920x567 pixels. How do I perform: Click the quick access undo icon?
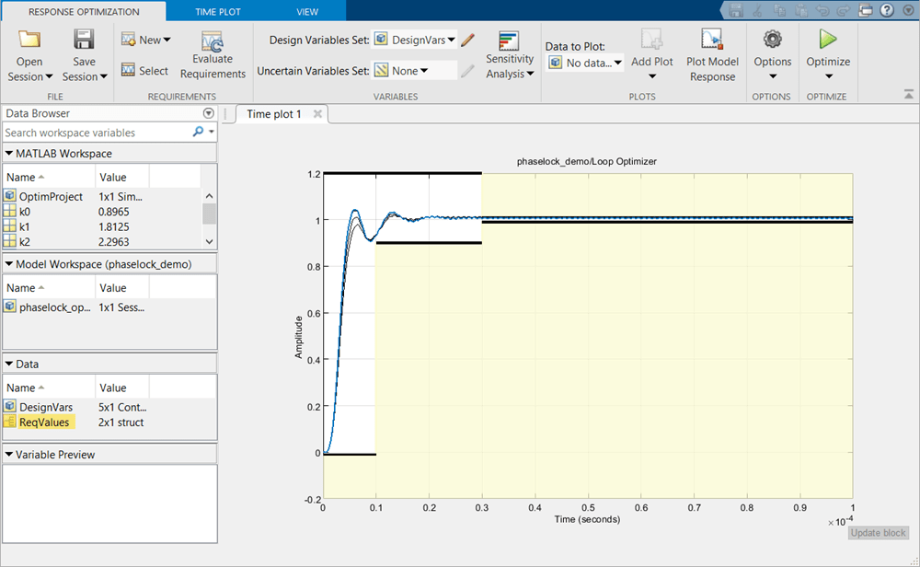coord(822,10)
